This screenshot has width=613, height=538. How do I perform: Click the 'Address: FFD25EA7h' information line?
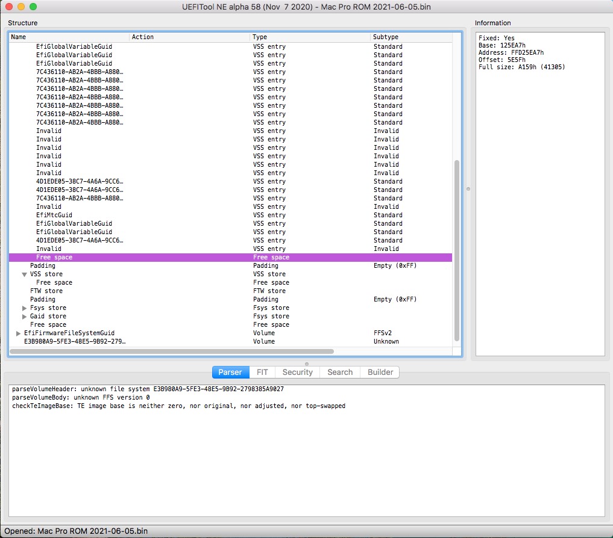pyautogui.click(x=511, y=53)
